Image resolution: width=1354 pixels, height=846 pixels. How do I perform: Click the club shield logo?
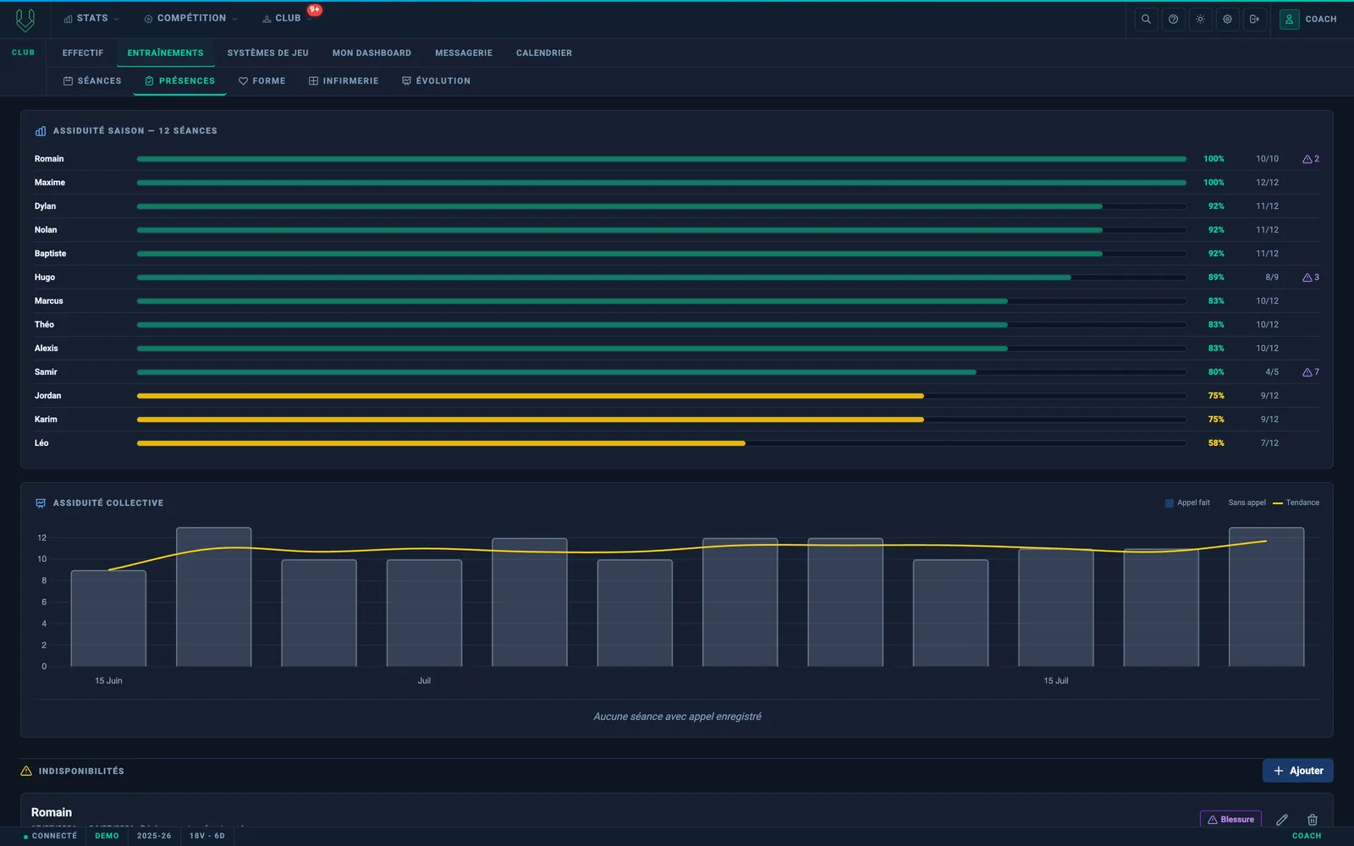[25, 19]
